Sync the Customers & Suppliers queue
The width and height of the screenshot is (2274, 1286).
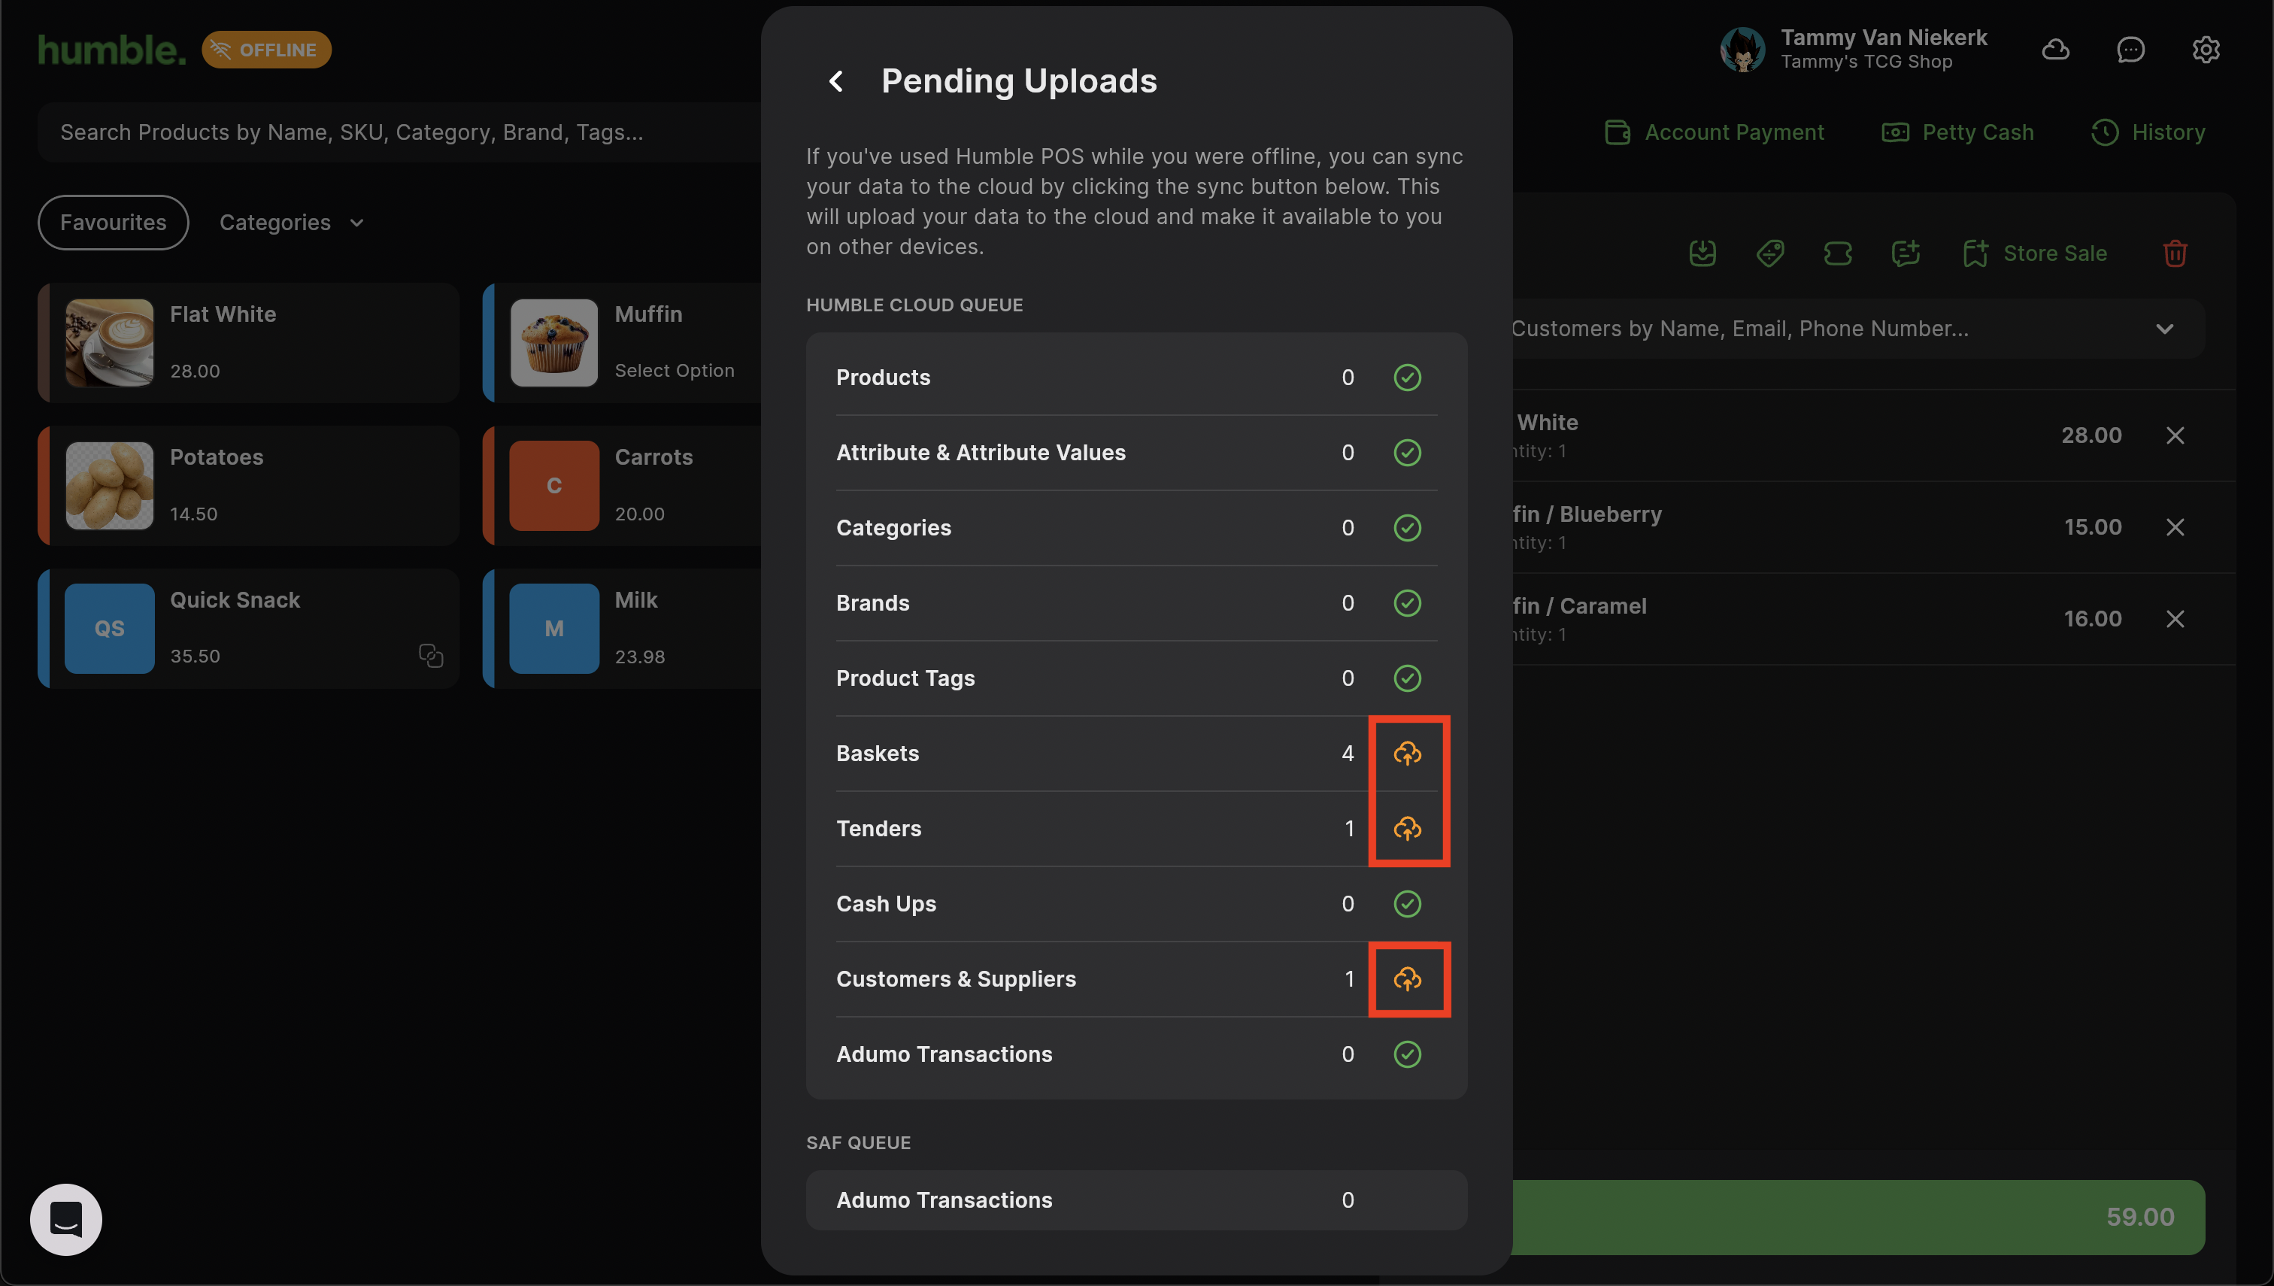1407,978
